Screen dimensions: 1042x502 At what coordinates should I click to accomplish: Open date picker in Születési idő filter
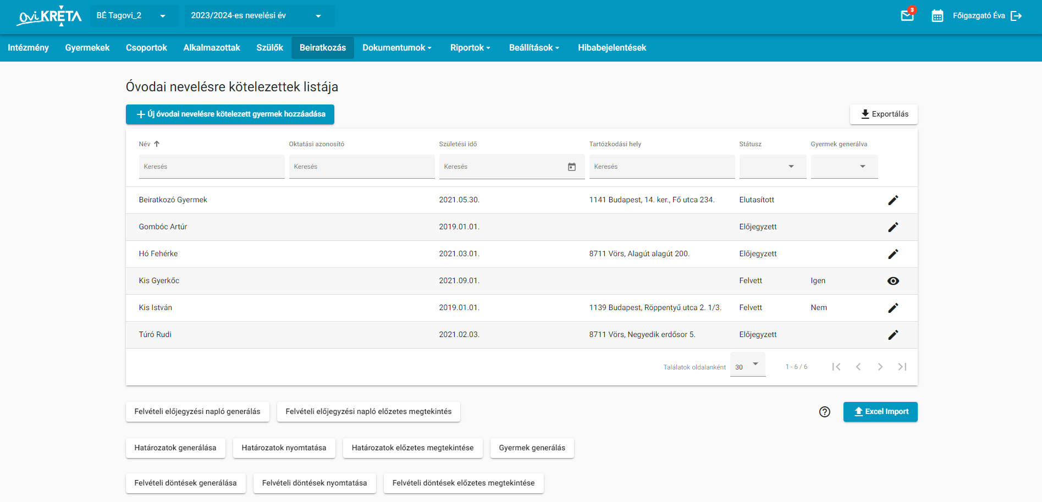pyautogui.click(x=572, y=167)
